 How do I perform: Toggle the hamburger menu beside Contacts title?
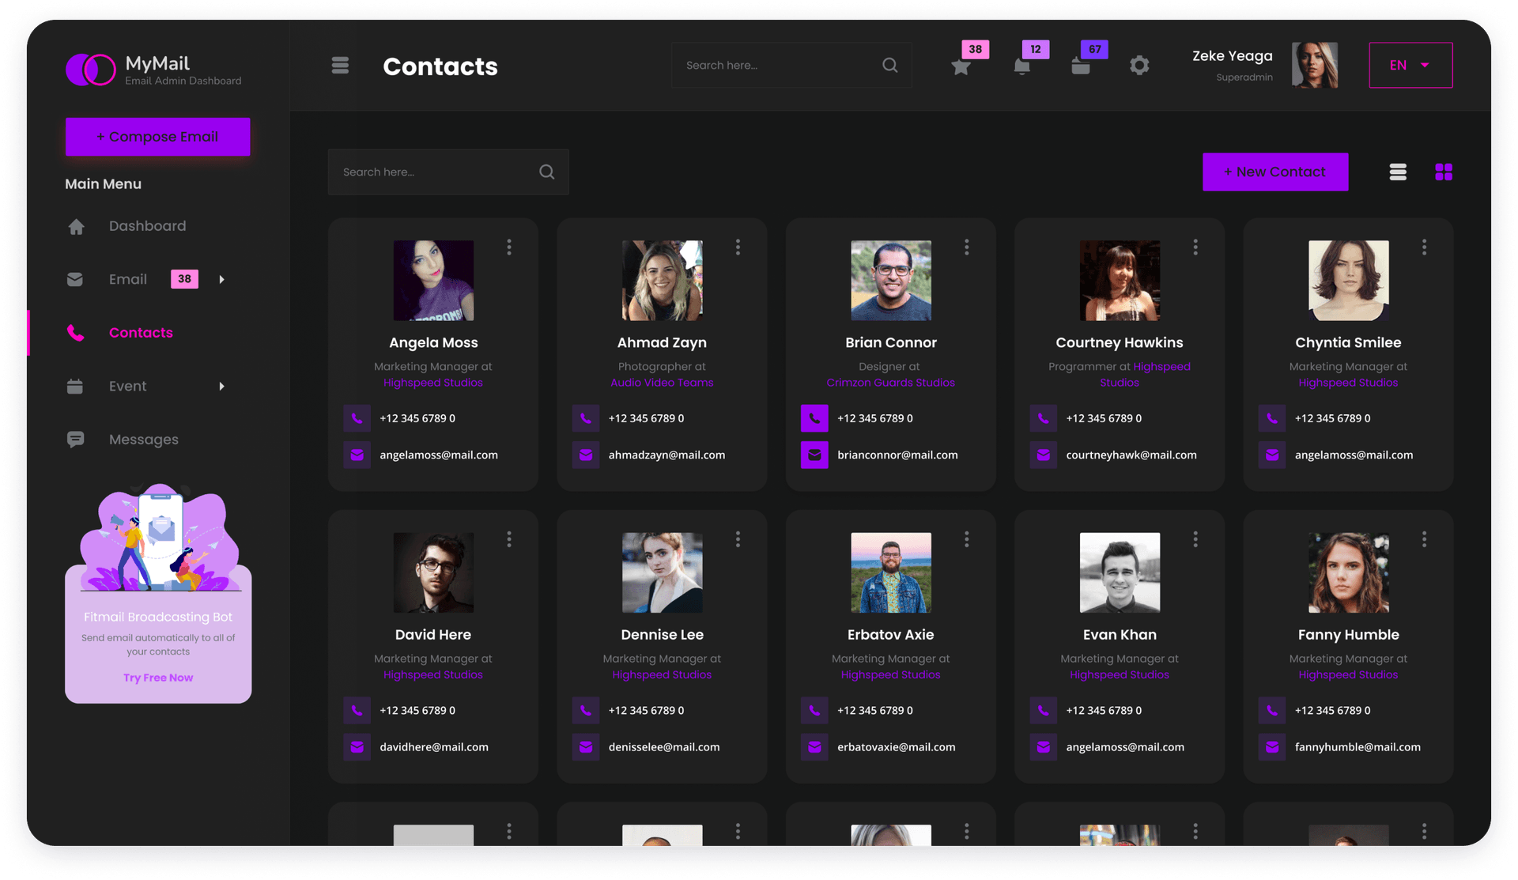(340, 65)
